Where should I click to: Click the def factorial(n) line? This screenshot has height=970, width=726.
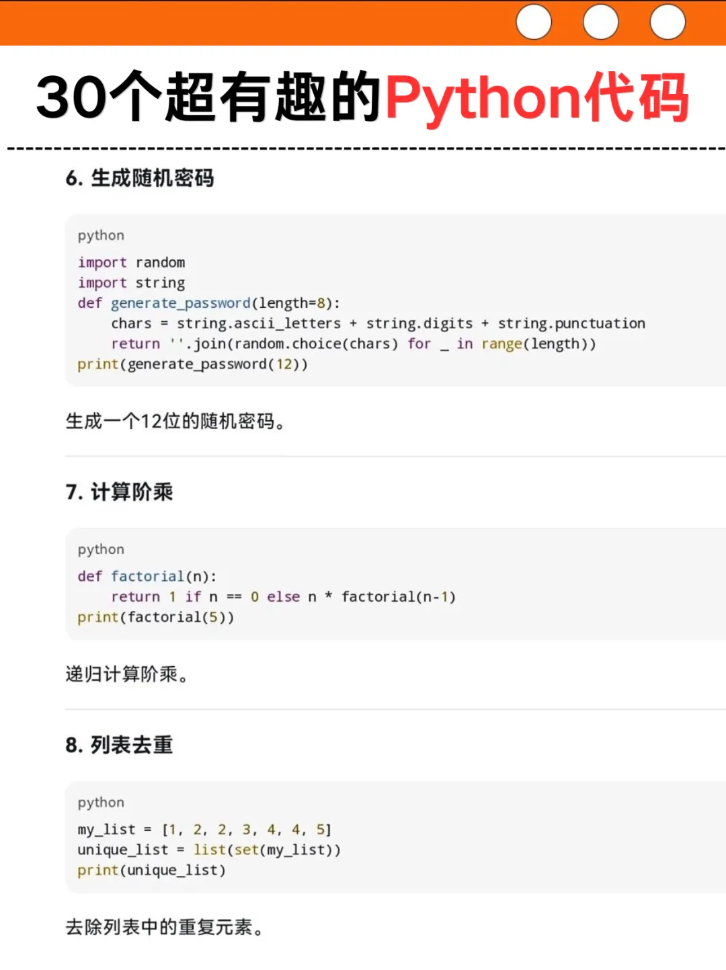click(147, 577)
